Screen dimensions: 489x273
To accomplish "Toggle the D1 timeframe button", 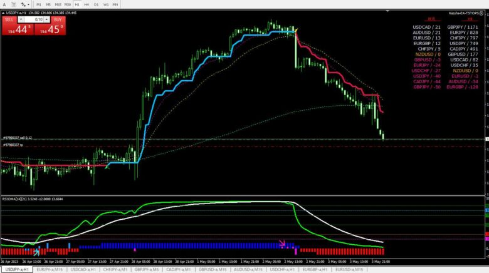I will click(x=96, y=4).
